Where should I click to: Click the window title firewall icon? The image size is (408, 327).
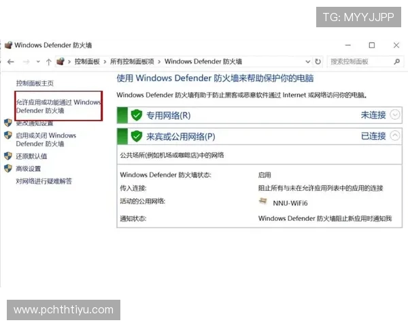[x=8, y=45]
